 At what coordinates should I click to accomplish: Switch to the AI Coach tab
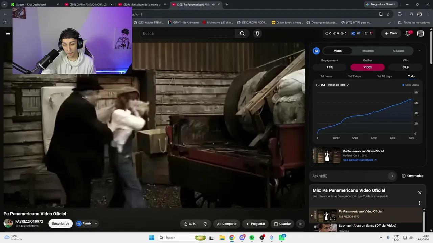[x=398, y=51]
